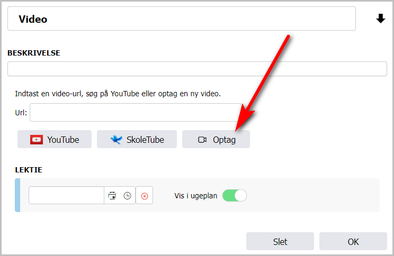Select the LEKTIE heading text
394x256 pixels.
pyautogui.click(x=29, y=170)
